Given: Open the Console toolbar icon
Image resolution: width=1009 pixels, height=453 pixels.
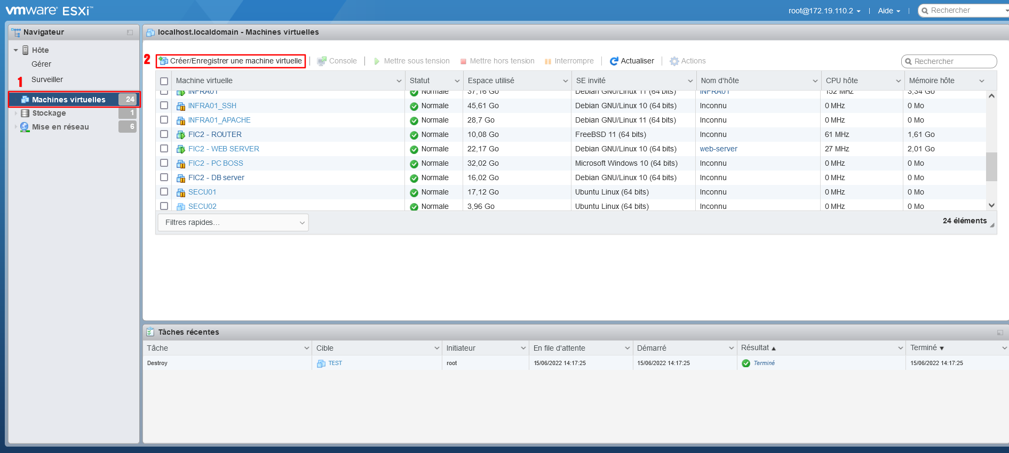Looking at the screenshot, I should [x=322, y=61].
